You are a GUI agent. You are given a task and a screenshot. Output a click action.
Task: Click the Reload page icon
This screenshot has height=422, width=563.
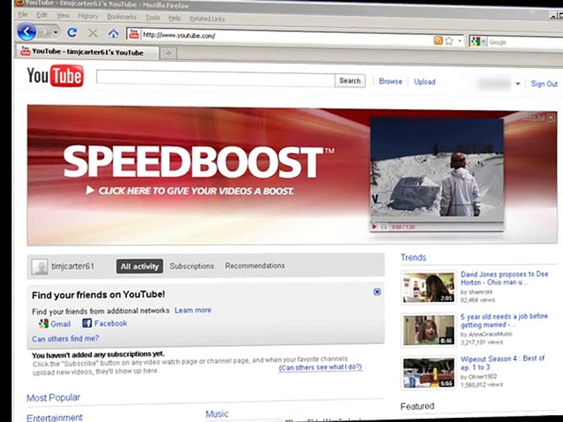tap(72, 33)
